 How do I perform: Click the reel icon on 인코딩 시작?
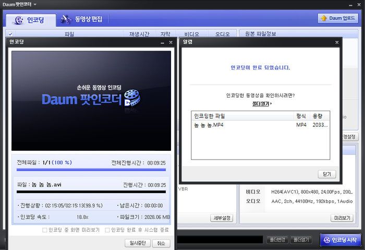click(327, 240)
